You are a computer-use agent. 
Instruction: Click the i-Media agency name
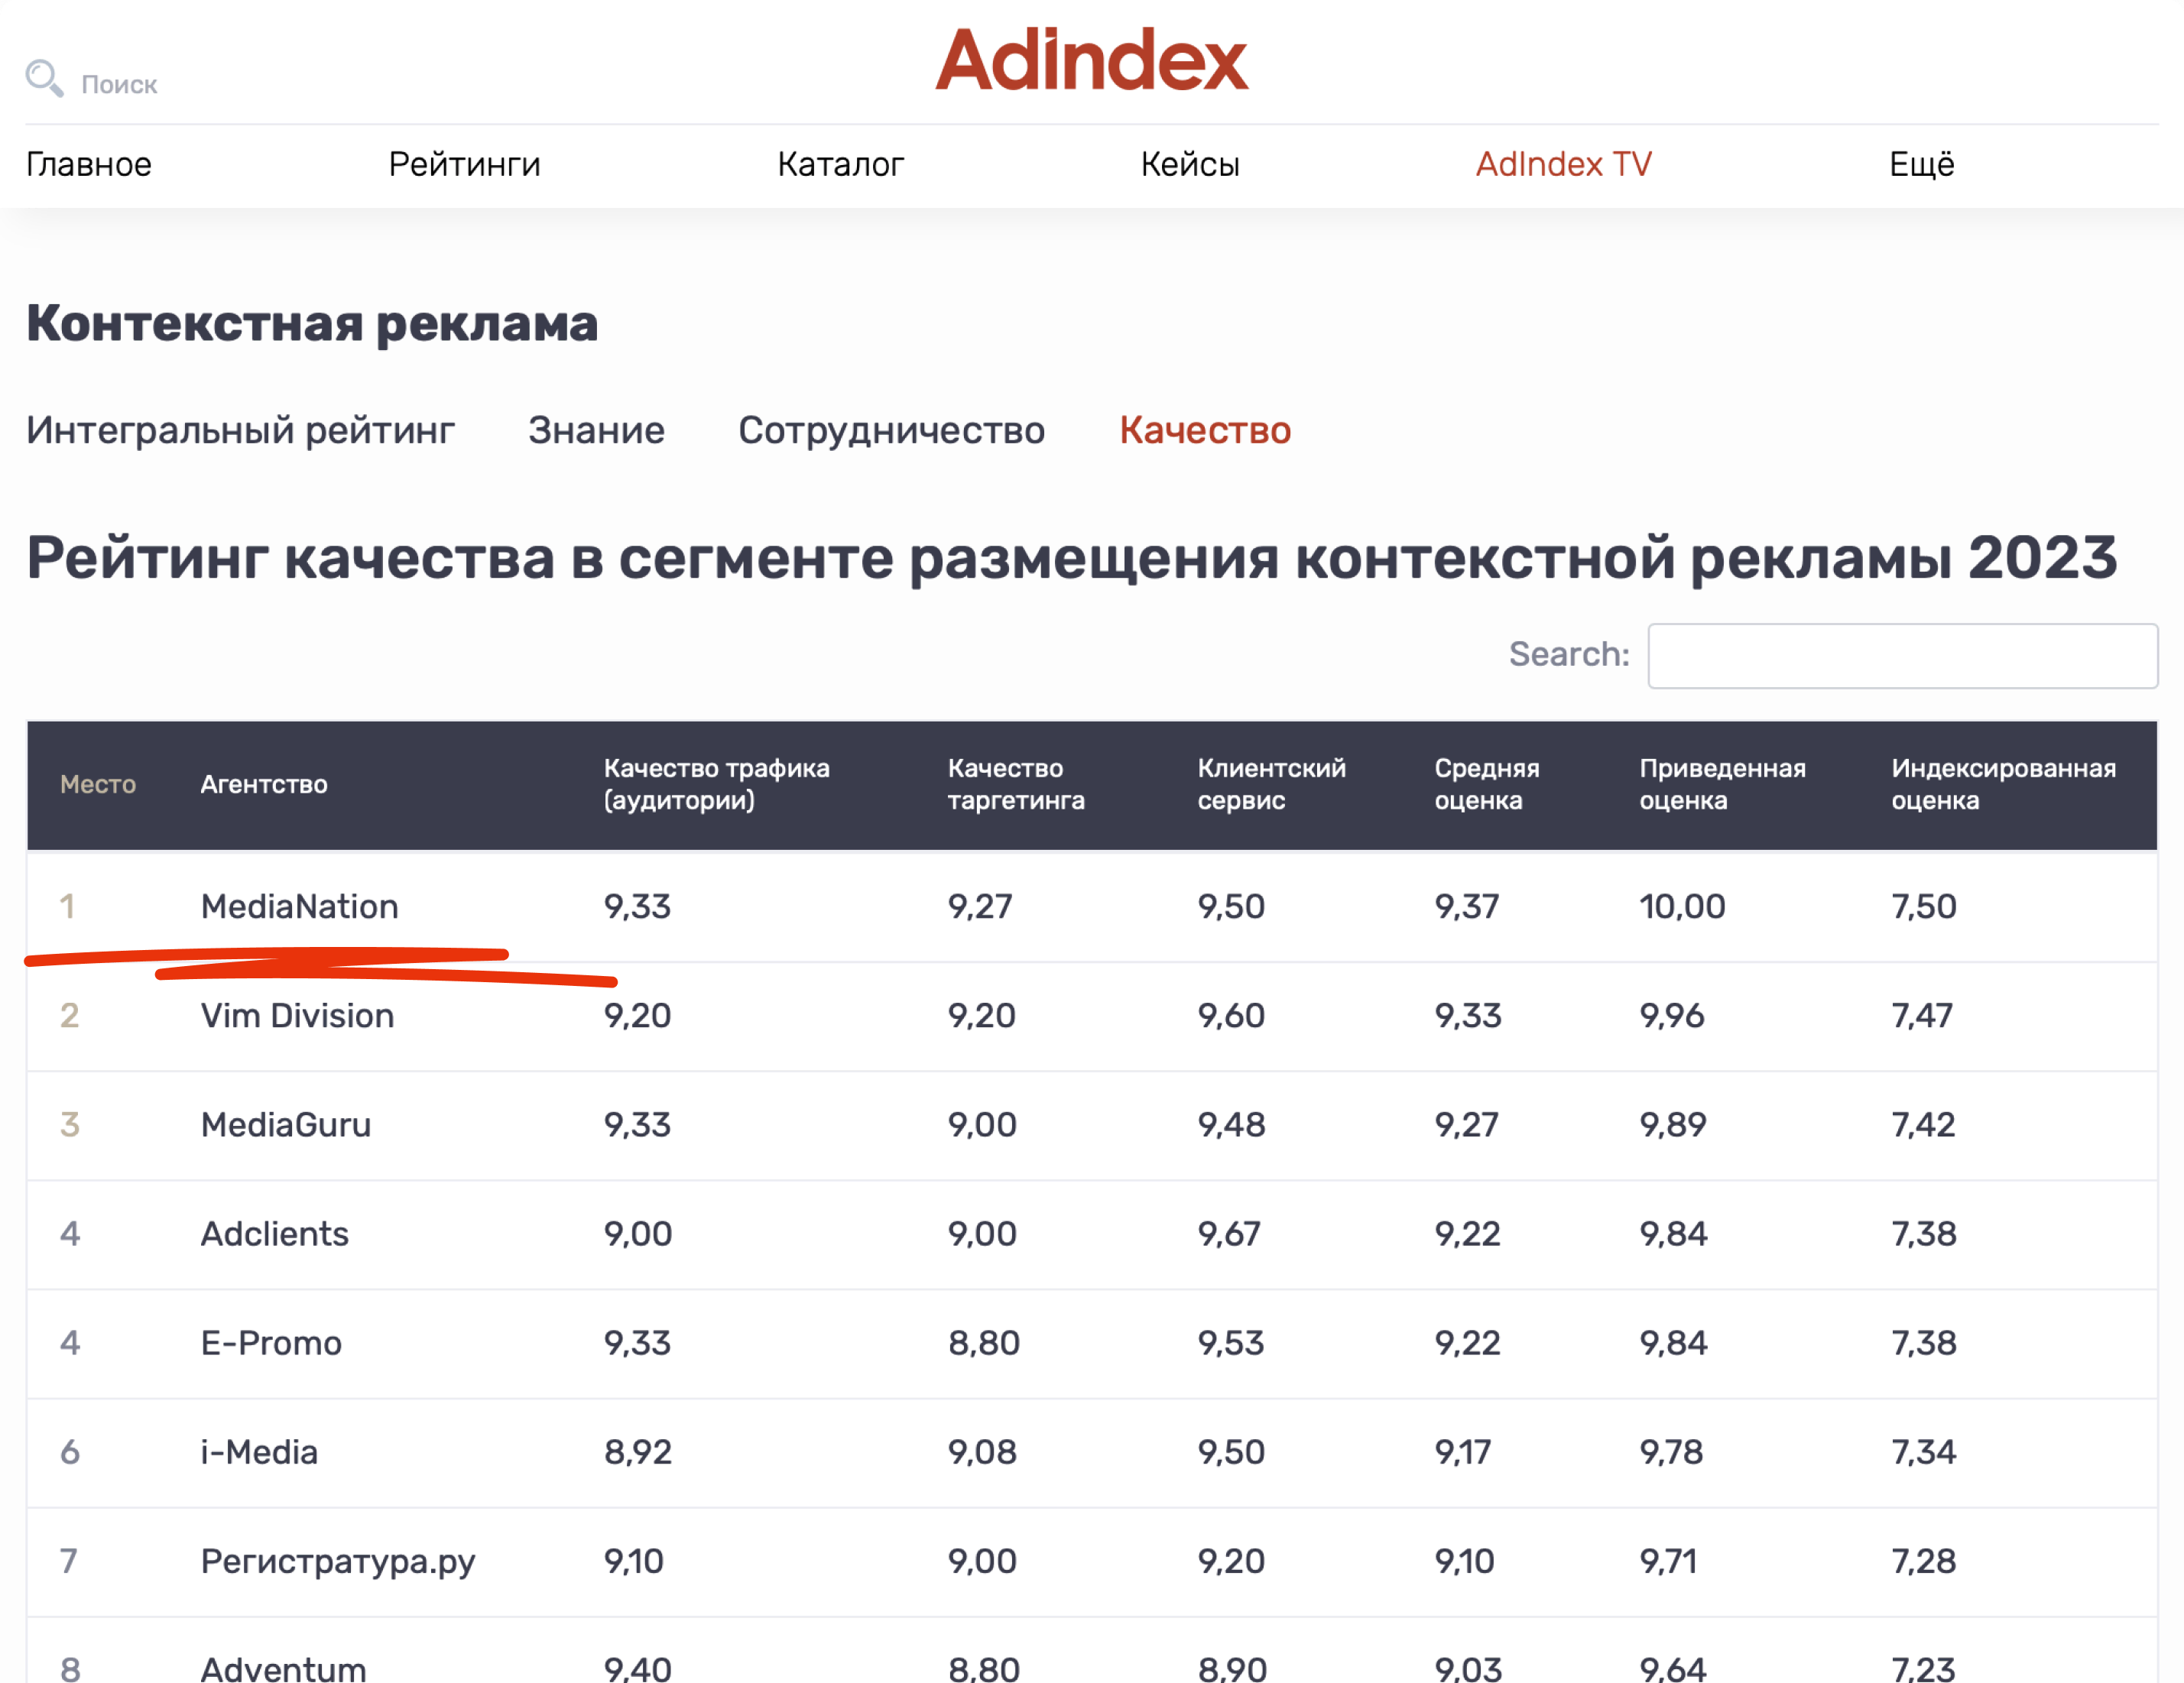pos(259,1451)
